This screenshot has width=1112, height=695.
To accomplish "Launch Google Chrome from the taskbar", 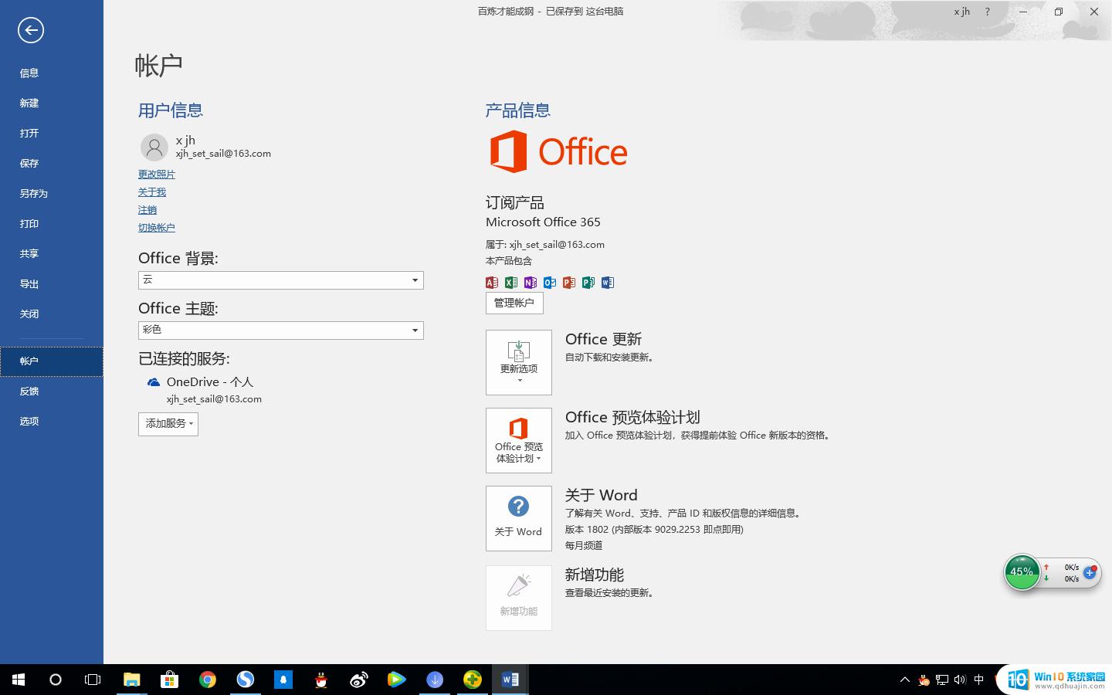I will click(x=208, y=680).
